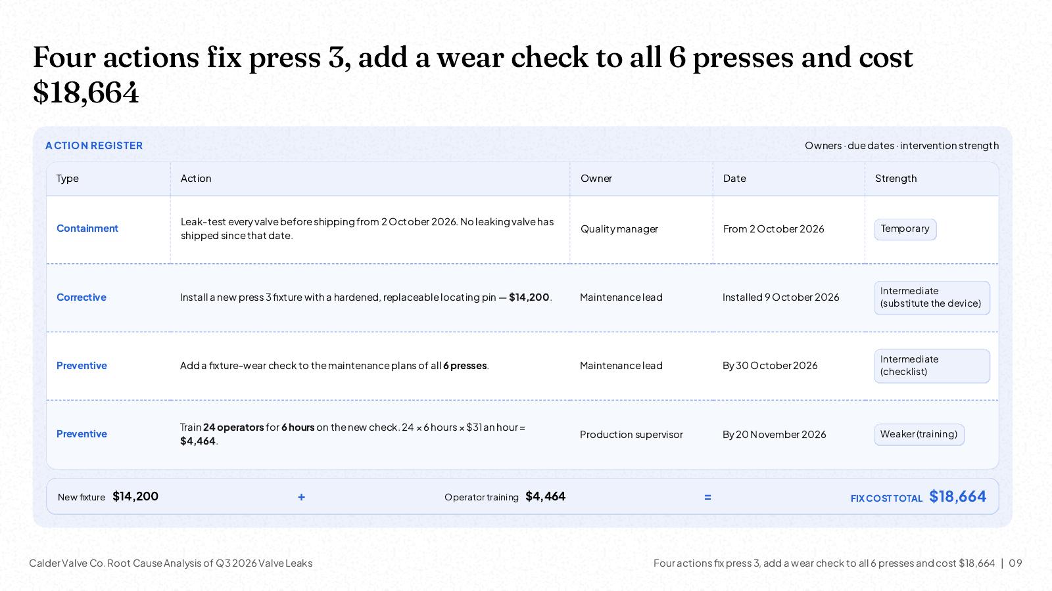
Task: Select the ACTION REGISTER heading
Action: pyautogui.click(x=94, y=146)
